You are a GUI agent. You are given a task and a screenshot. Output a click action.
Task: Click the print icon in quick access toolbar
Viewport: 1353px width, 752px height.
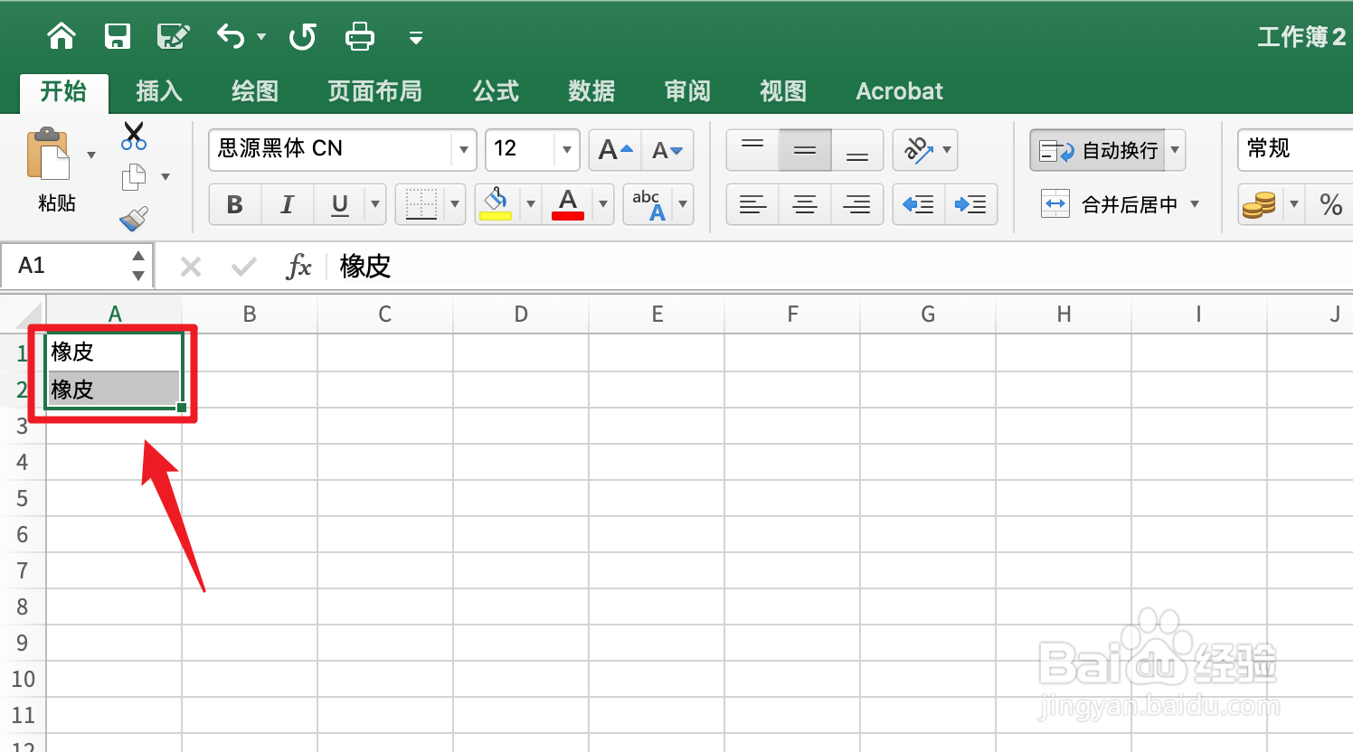pyautogui.click(x=359, y=36)
